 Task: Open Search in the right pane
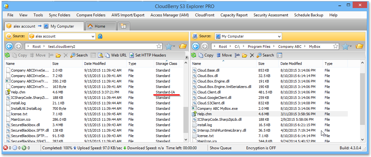tap(265, 56)
